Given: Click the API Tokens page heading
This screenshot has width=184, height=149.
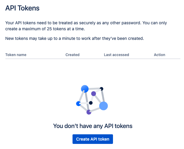Looking at the screenshot, I should pyautogui.click(x=22, y=8).
